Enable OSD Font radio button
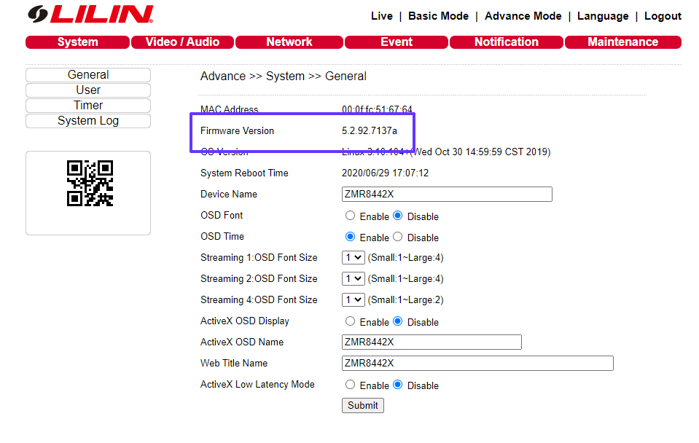 click(x=351, y=216)
